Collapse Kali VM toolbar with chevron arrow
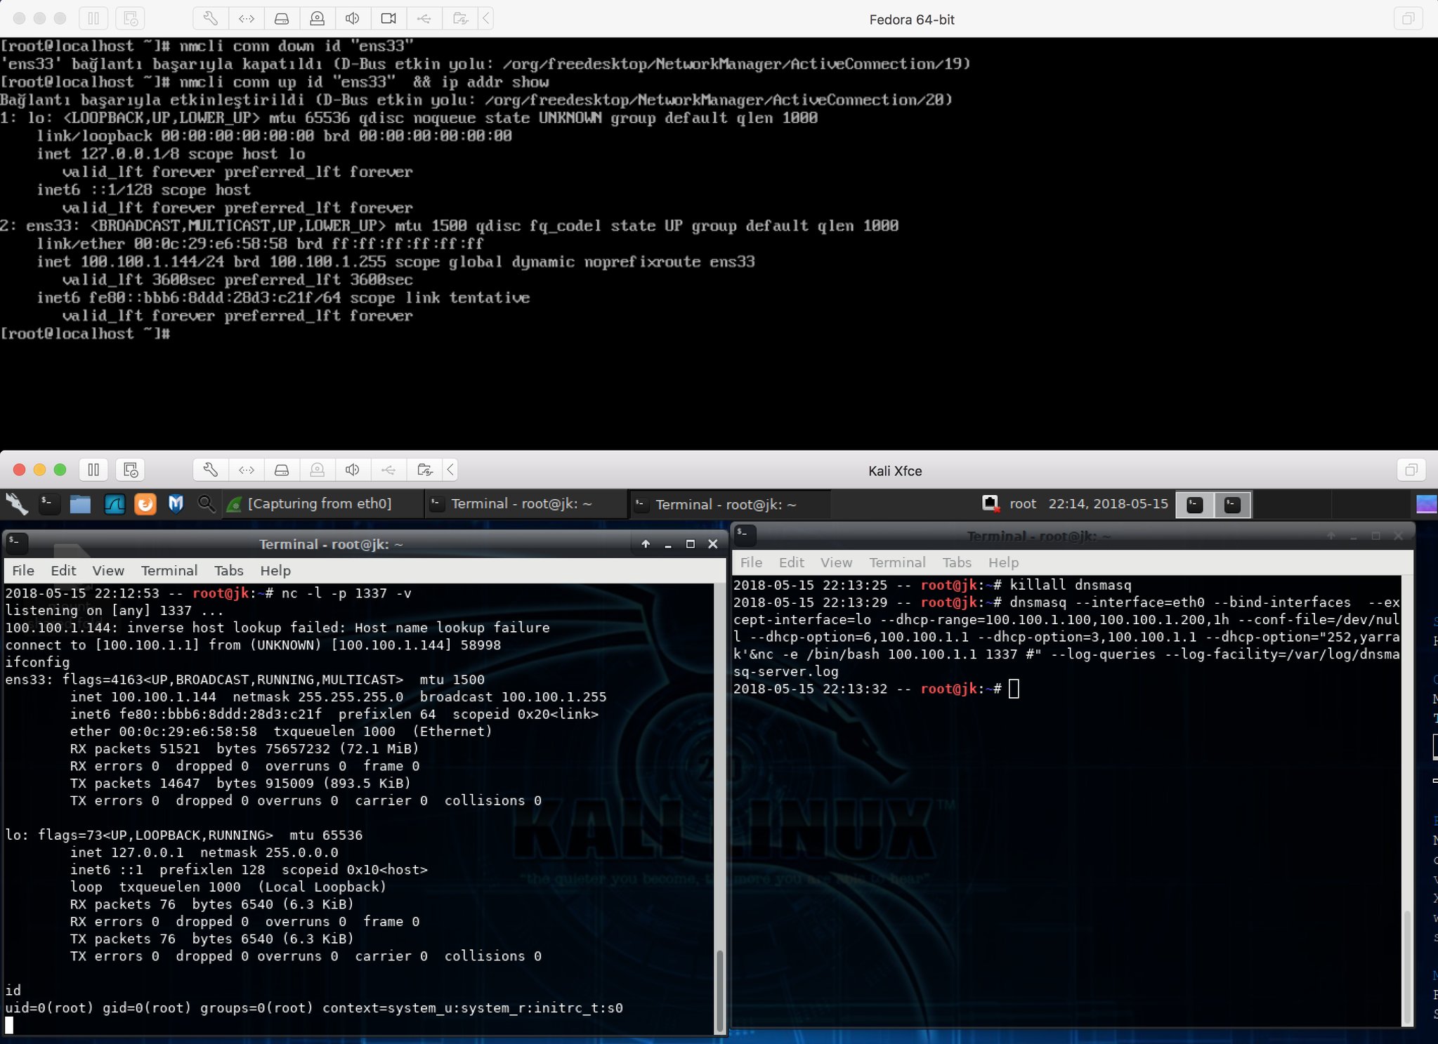Viewport: 1438px width, 1044px height. point(450,470)
